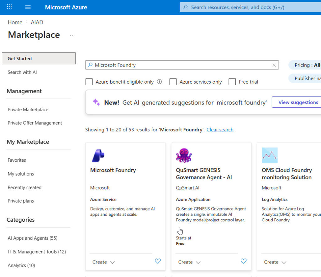Favorite the Microsoft Foundry card with heart

click(158, 261)
